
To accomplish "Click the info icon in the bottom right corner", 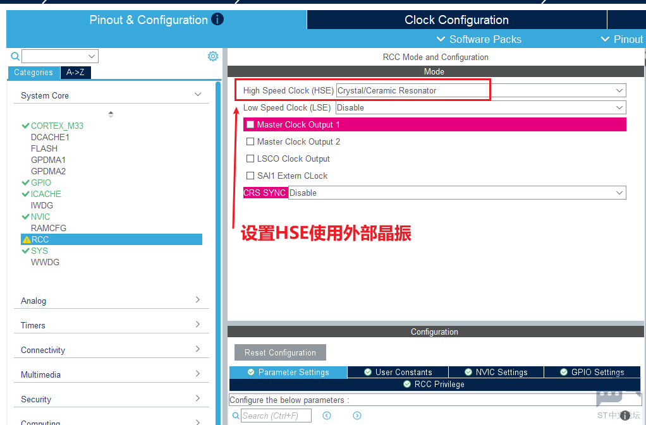I will [625, 415].
